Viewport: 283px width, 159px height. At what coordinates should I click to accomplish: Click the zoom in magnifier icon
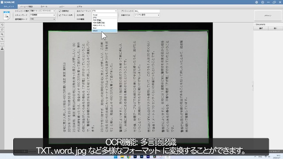click(2, 34)
